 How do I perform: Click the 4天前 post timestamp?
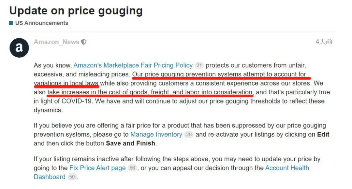[x=324, y=42]
